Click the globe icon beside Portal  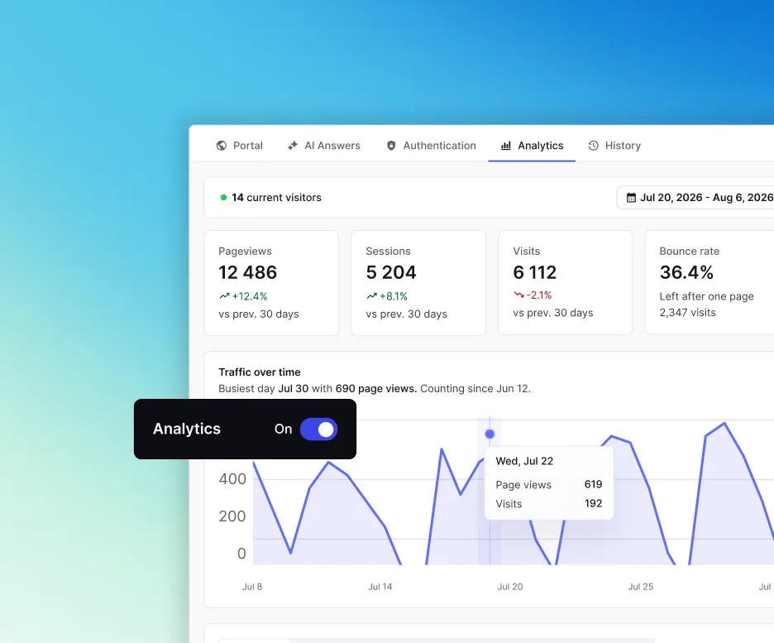tap(222, 146)
